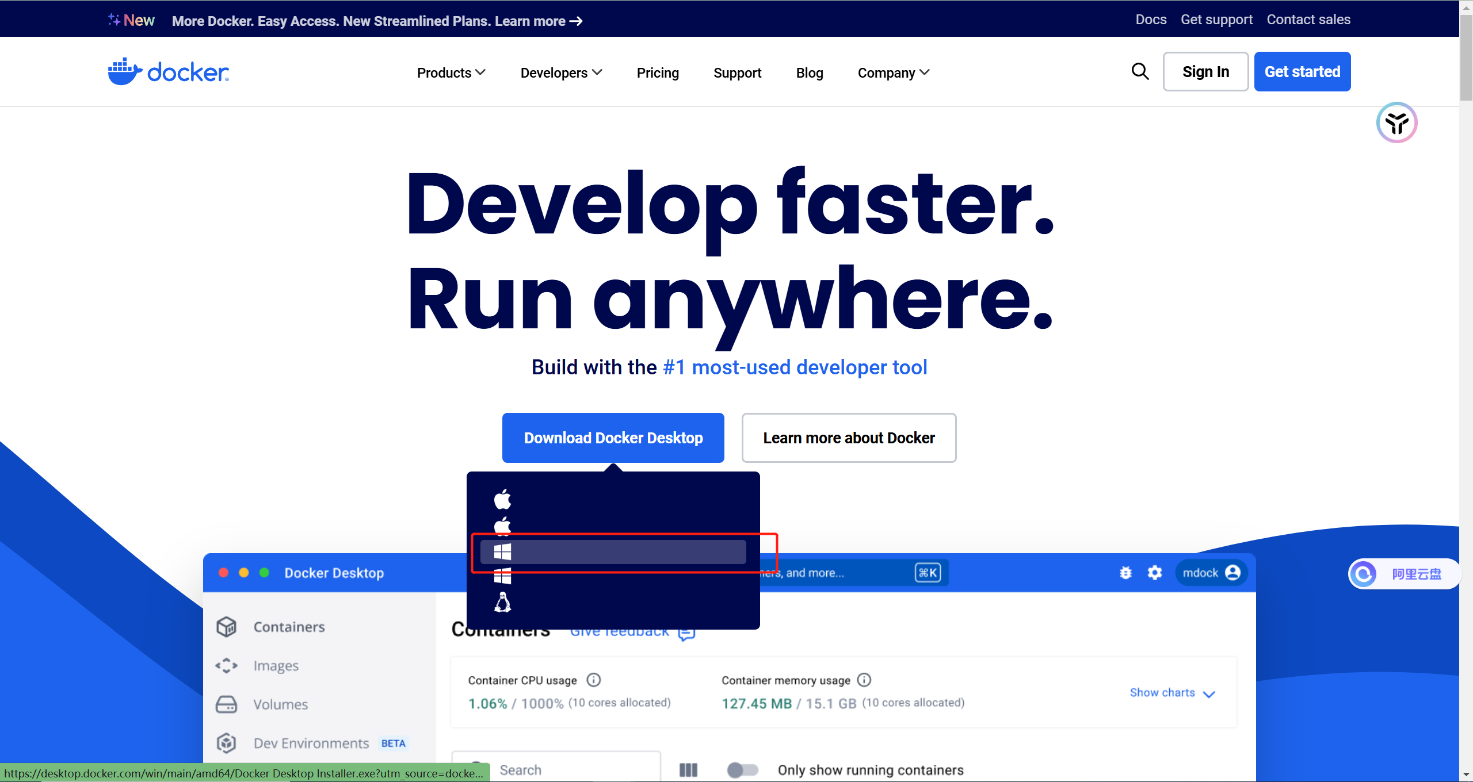This screenshot has width=1473, height=782.
Task: Click the Apple icon just above highlighted row
Action: point(502,526)
